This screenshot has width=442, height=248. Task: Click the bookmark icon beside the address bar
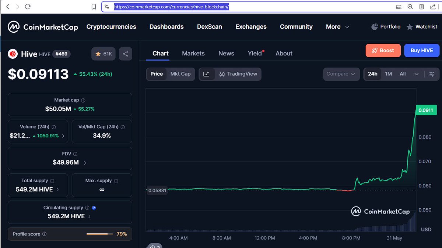pyautogui.click(x=94, y=7)
